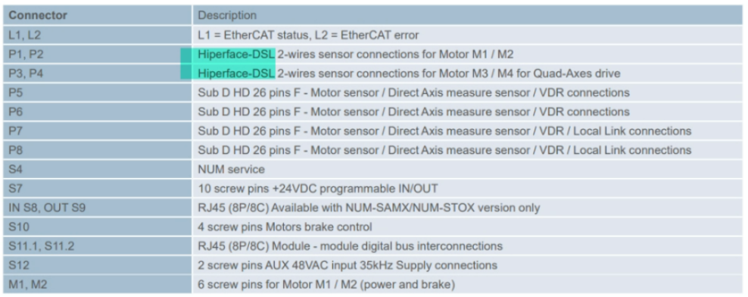Select the S7 connector cell
This screenshot has width=748, height=297.
pos(97,189)
